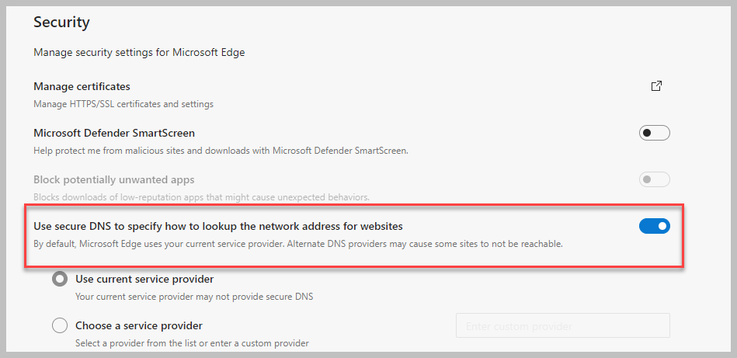737x358 pixels.
Task: Open the Manage certificates external link icon
Action: pos(656,86)
